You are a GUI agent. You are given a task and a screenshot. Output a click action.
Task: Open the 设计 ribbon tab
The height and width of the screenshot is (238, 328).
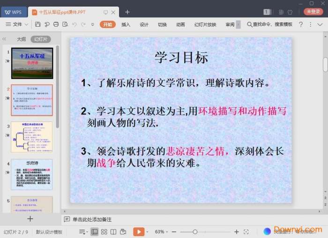coord(144,25)
